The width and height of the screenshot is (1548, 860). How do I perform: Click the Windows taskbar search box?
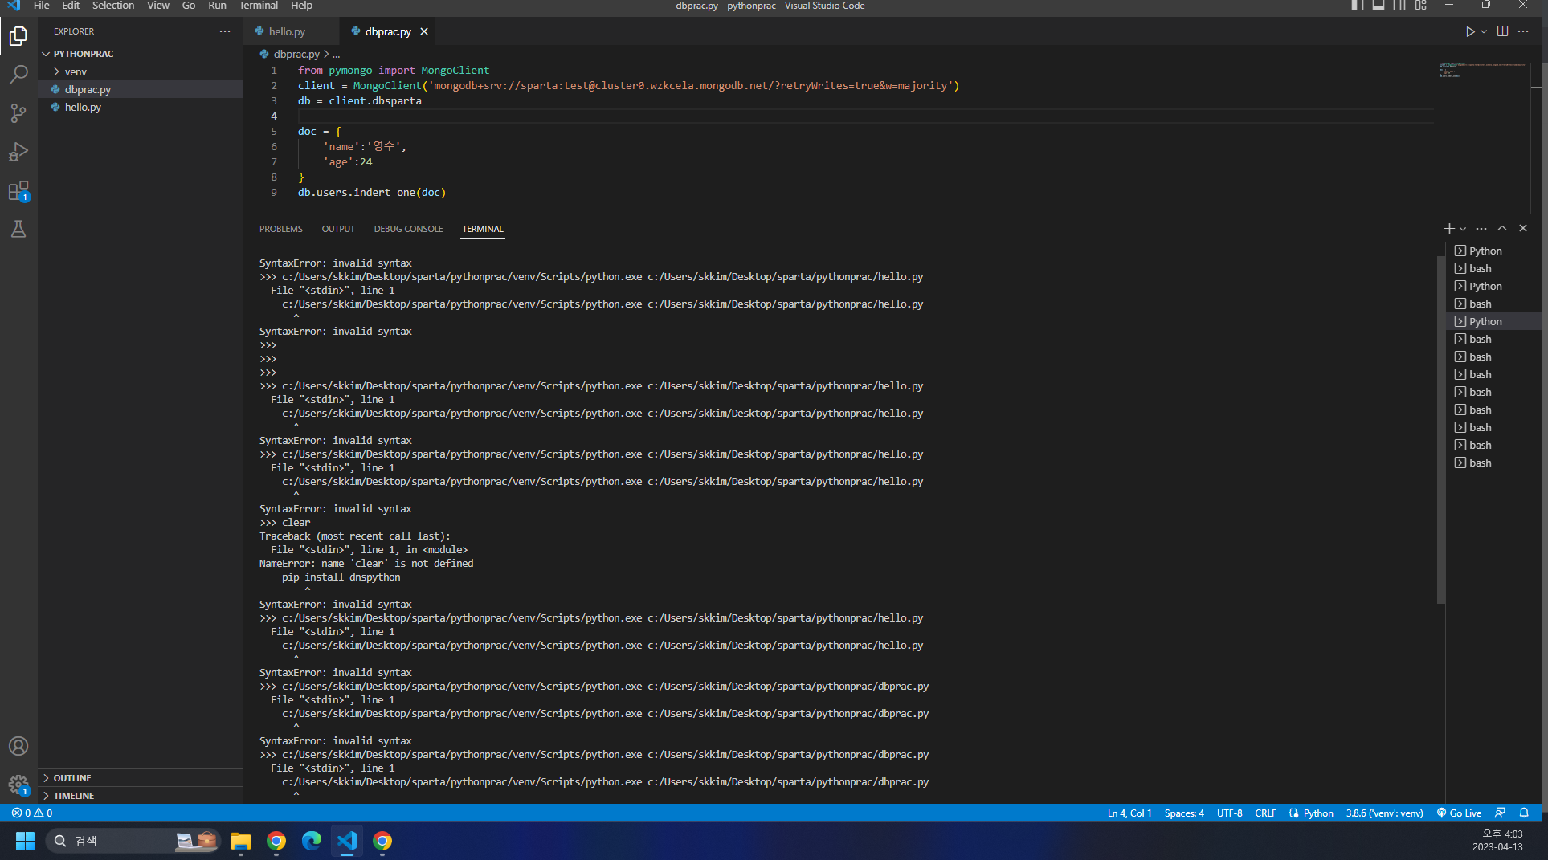tap(132, 841)
